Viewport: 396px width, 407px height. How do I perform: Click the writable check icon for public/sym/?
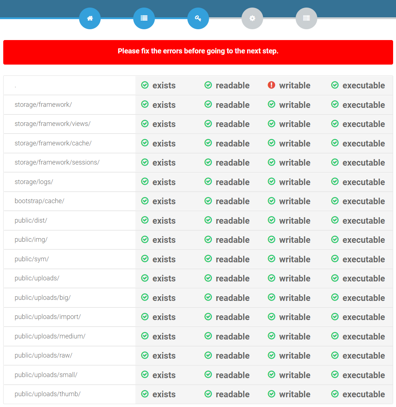[271, 259]
